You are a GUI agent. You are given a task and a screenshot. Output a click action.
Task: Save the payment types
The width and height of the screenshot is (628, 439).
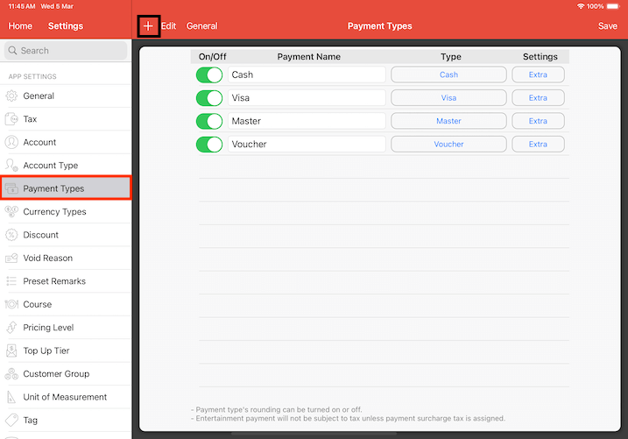607,26
